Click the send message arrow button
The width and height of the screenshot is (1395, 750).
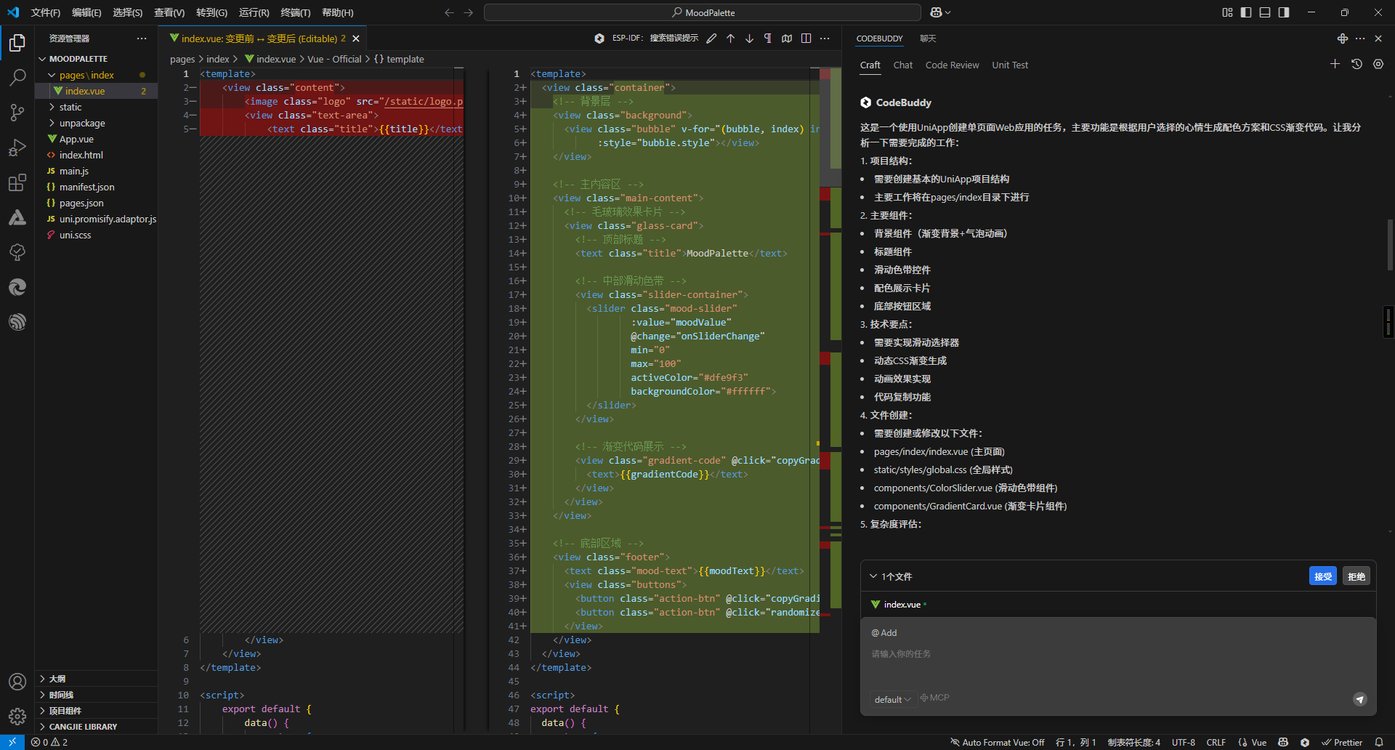point(1360,699)
